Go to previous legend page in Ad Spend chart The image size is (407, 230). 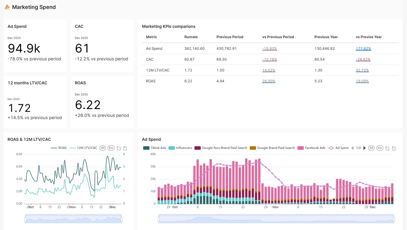352,148
